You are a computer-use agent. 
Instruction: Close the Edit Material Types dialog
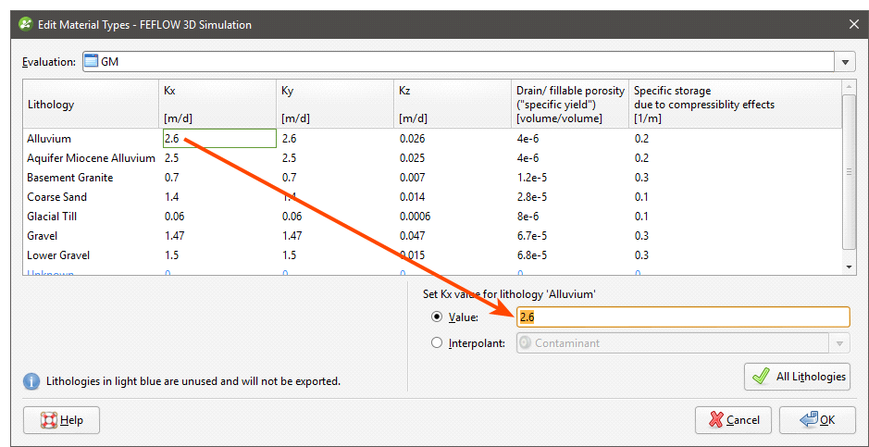tap(852, 24)
